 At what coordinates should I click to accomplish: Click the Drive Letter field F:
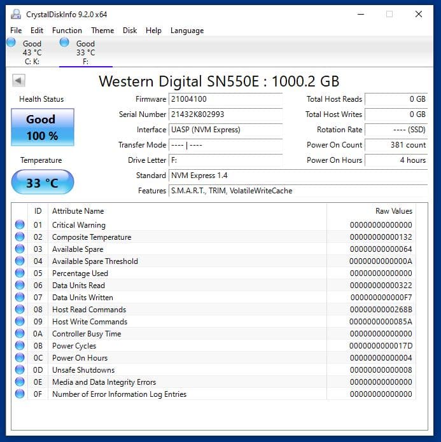(226, 160)
